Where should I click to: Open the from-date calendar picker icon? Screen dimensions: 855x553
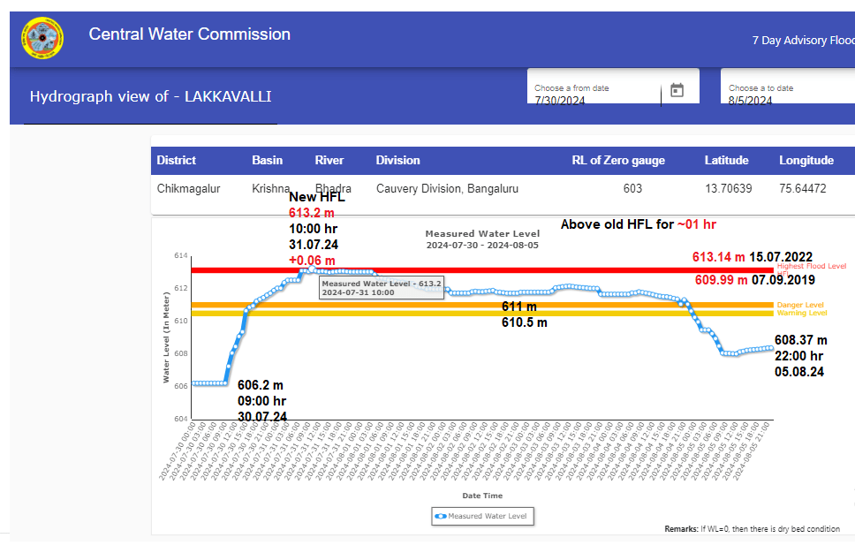[677, 90]
